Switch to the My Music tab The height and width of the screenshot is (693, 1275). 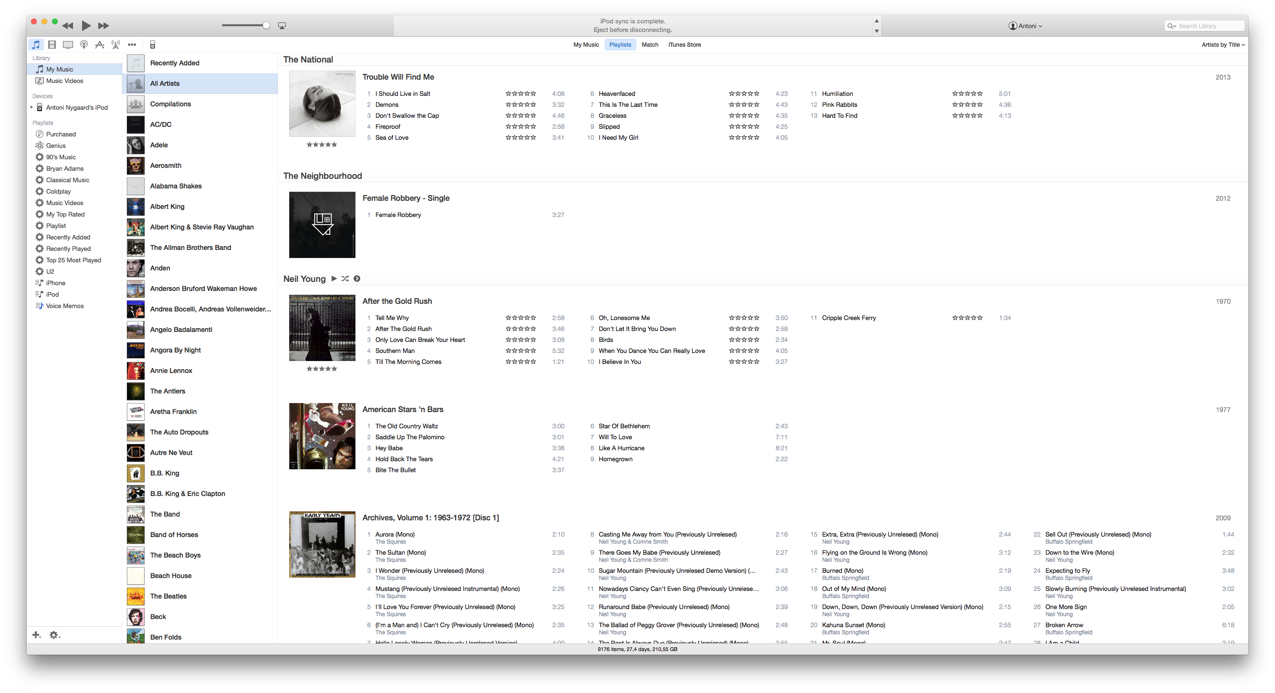[586, 44]
